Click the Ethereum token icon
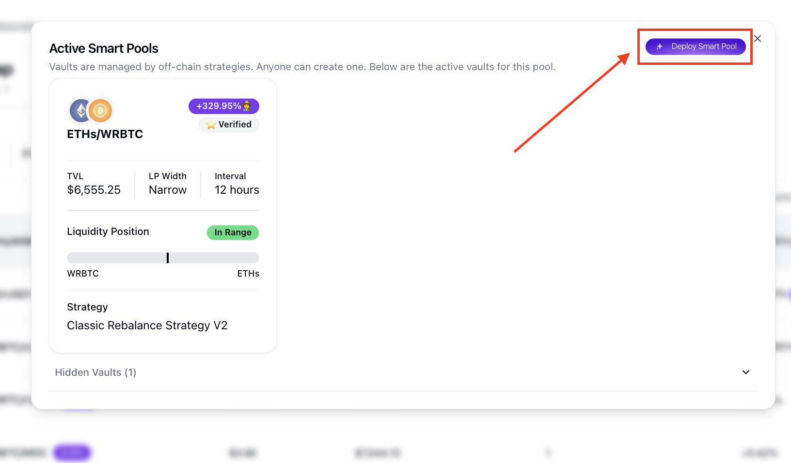 point(80,111)
